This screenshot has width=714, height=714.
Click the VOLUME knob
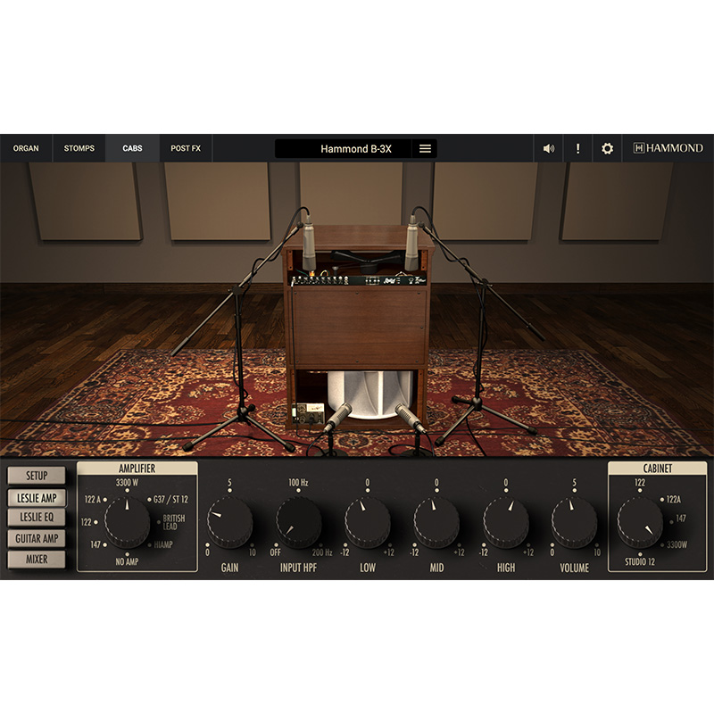pos(574,522)
